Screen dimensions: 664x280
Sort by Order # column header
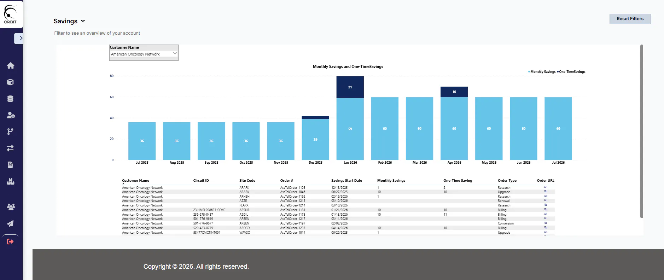287,181
